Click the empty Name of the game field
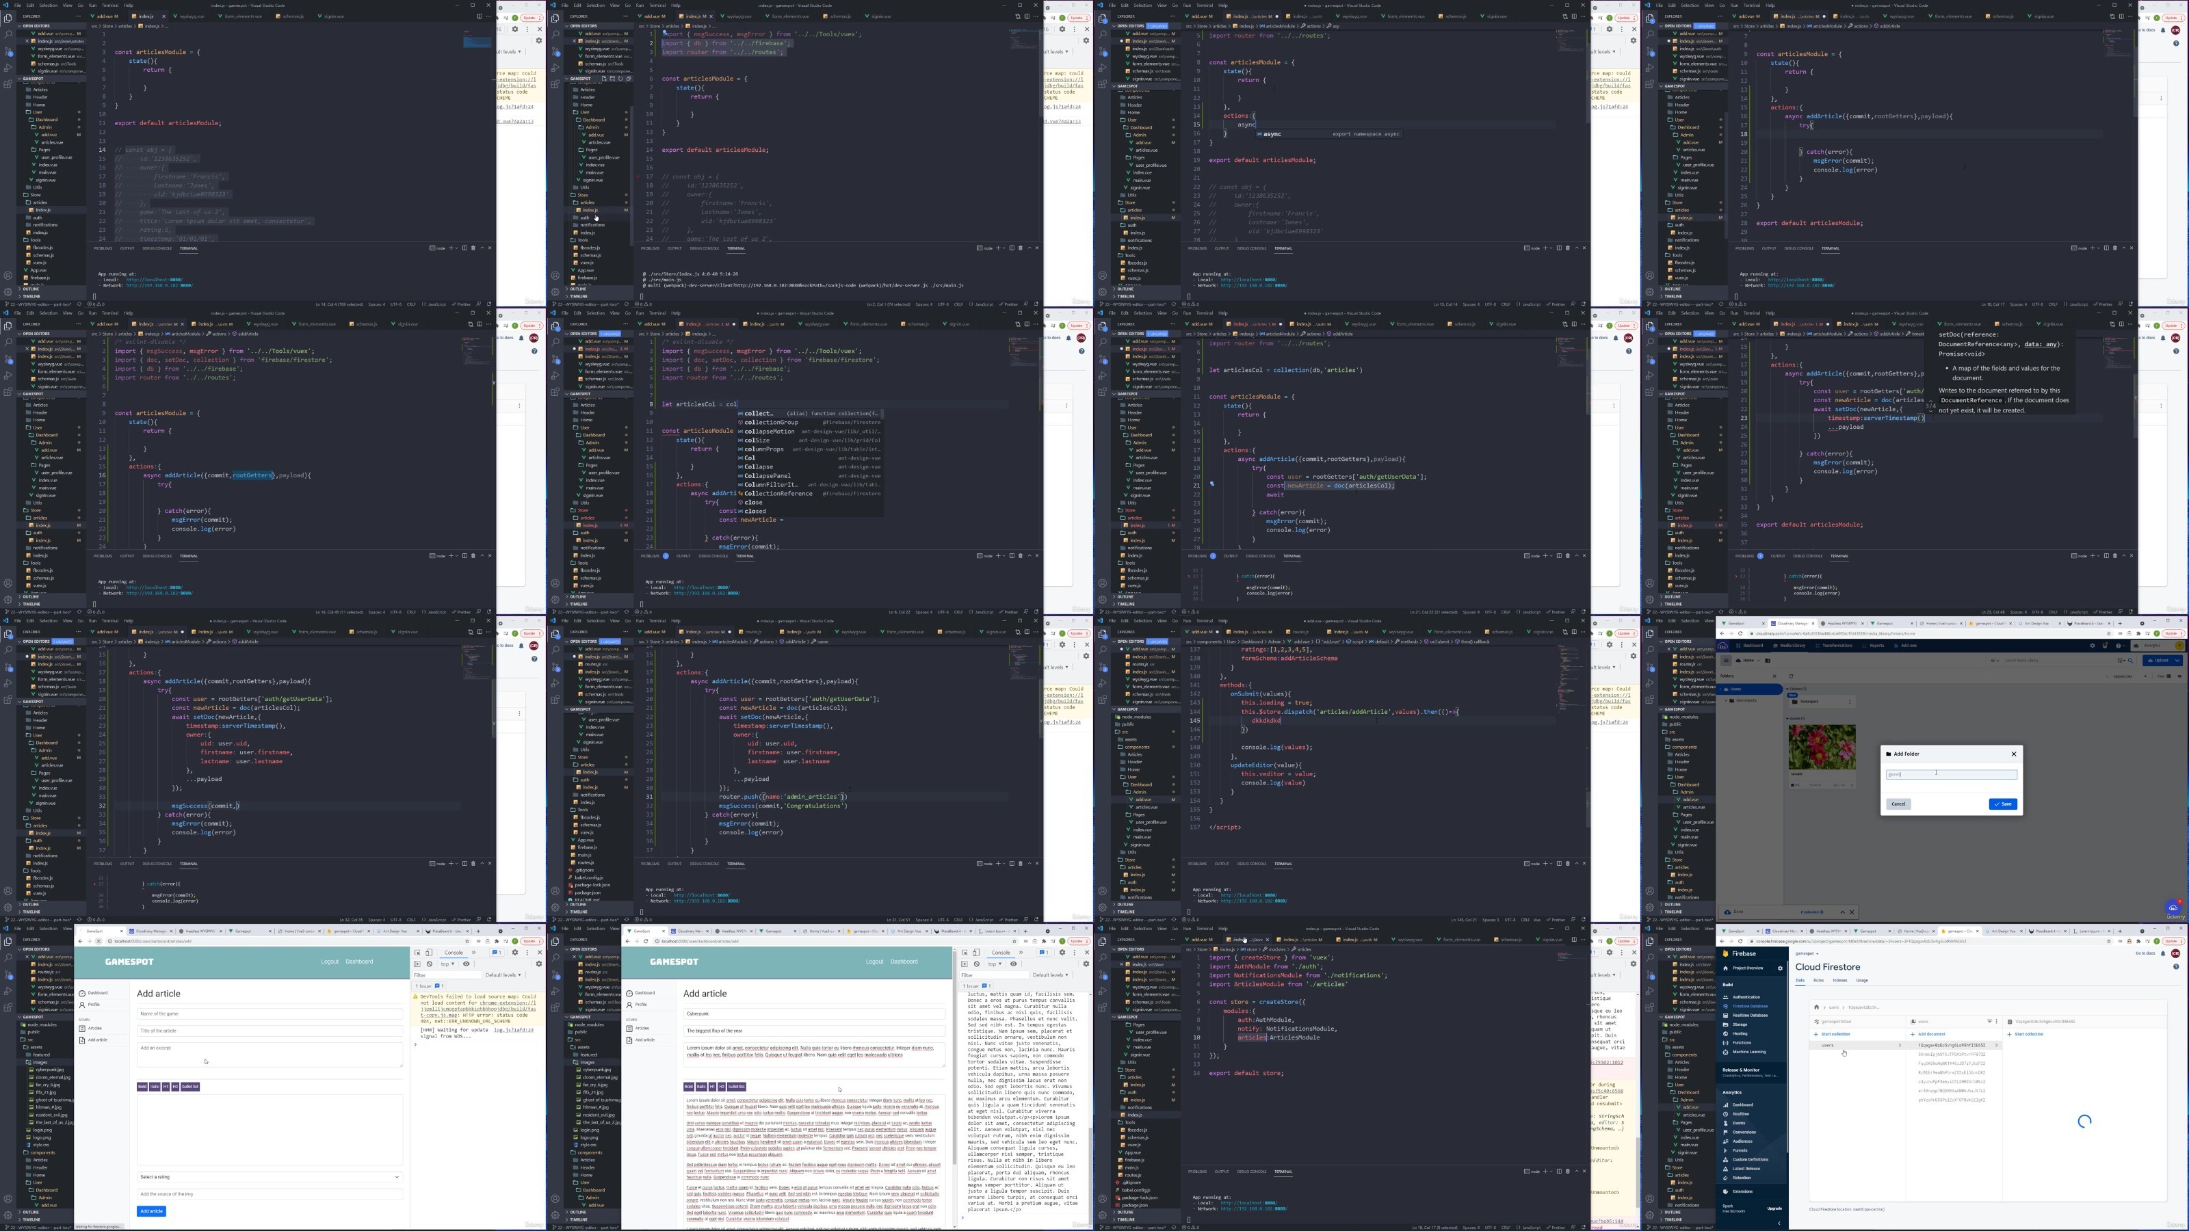 (x=269, y=1014)
